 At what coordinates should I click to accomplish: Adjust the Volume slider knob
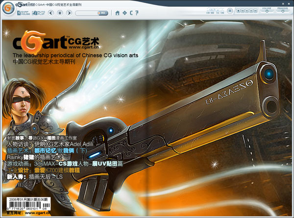coord(267,11)
